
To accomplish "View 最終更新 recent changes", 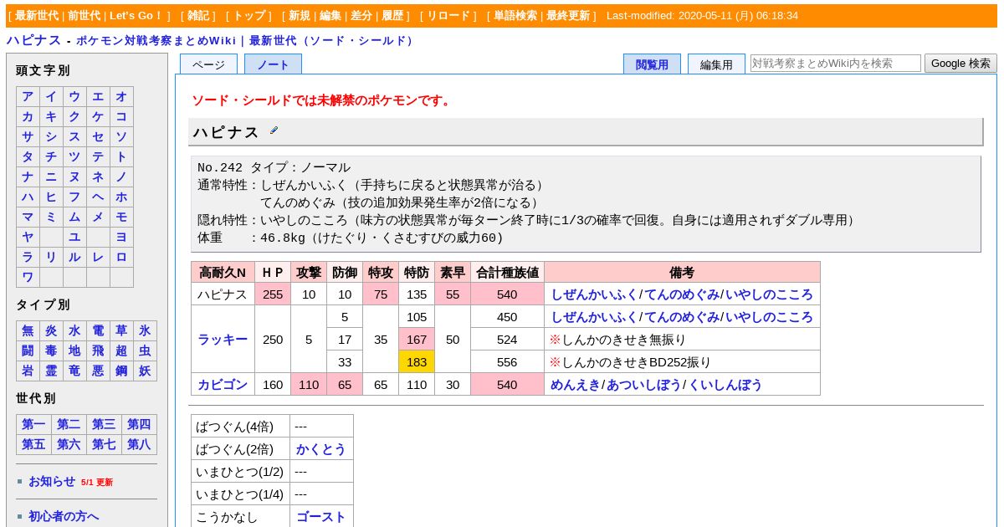I will tap(568, 16).
